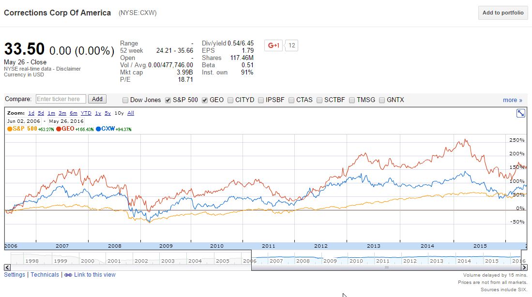The width and height of the screenshot is (532, 297).
Task: Click 1998 in the overview timeline
Action: coord(32,261)
